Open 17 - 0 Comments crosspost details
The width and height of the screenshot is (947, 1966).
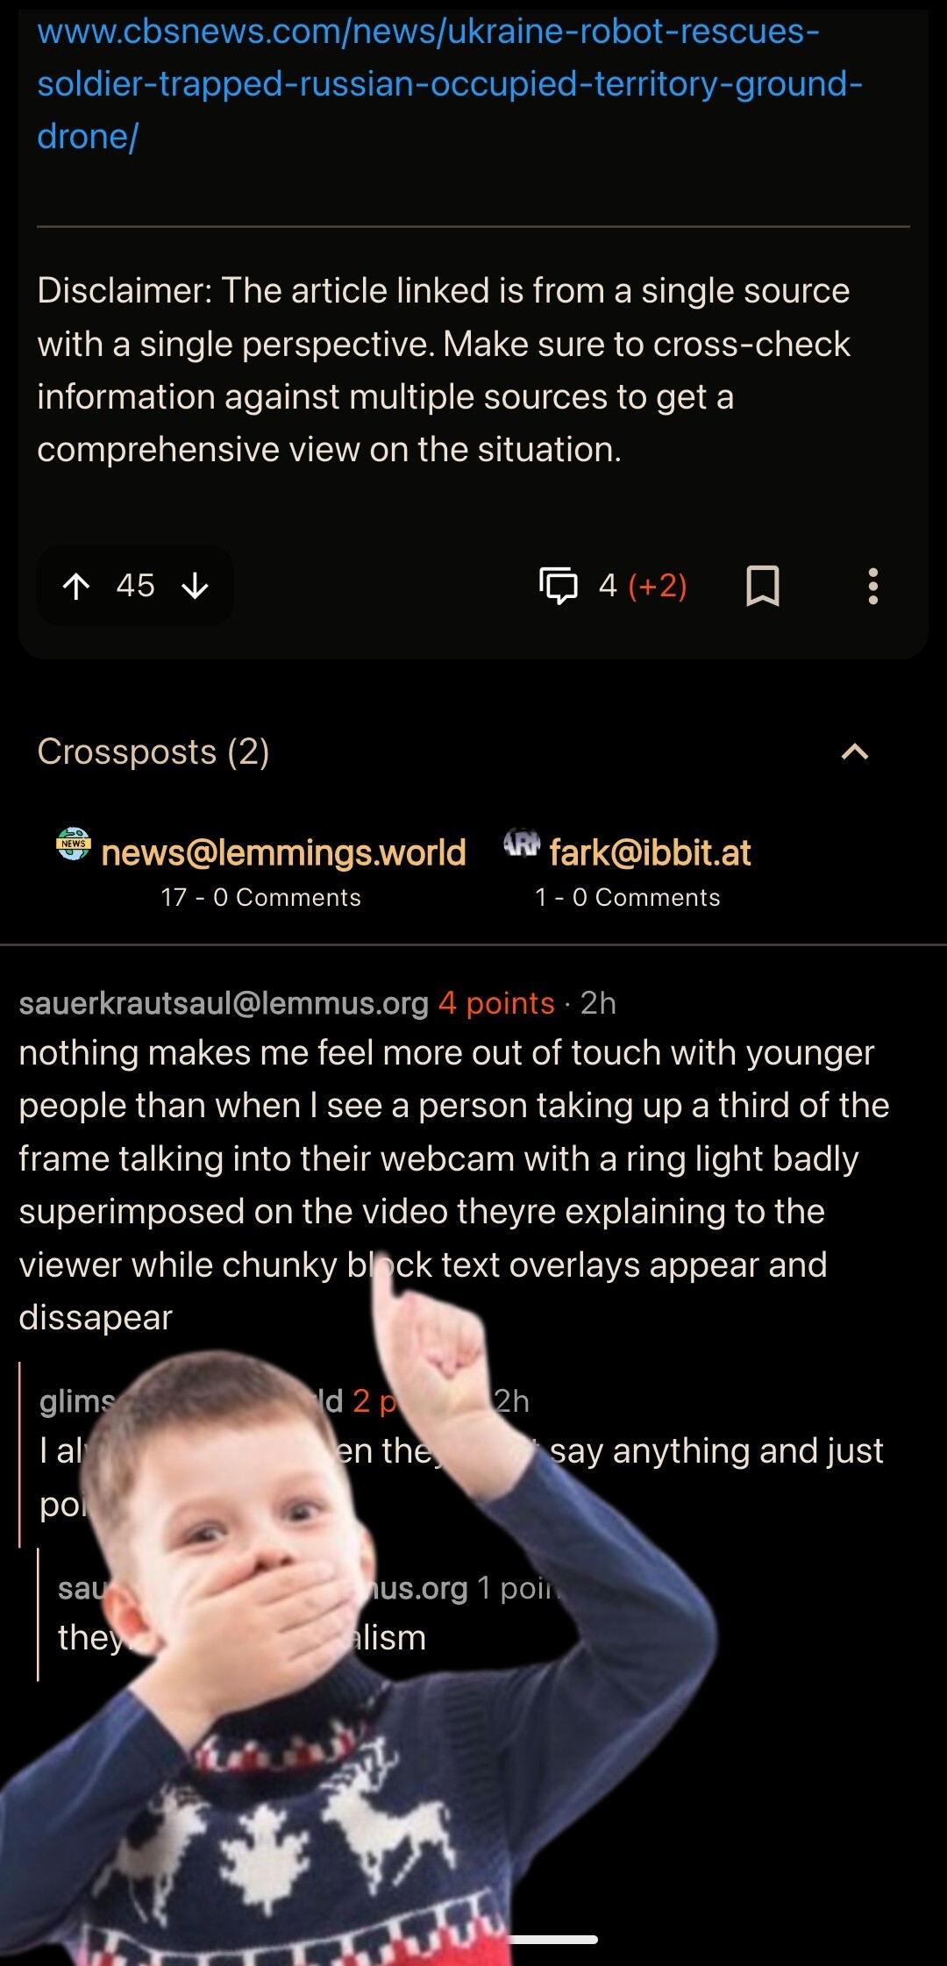pyautogui.click(x=260, y=897)
